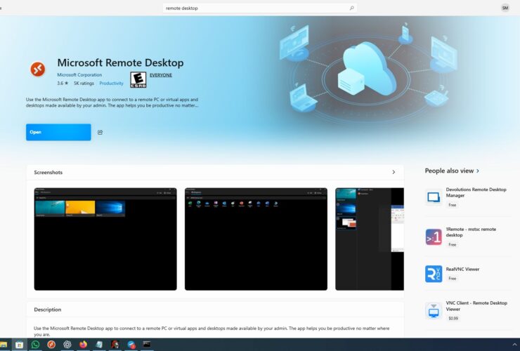Select the VNC Client app icon
The image size is (520, 351).
point(434,310)
